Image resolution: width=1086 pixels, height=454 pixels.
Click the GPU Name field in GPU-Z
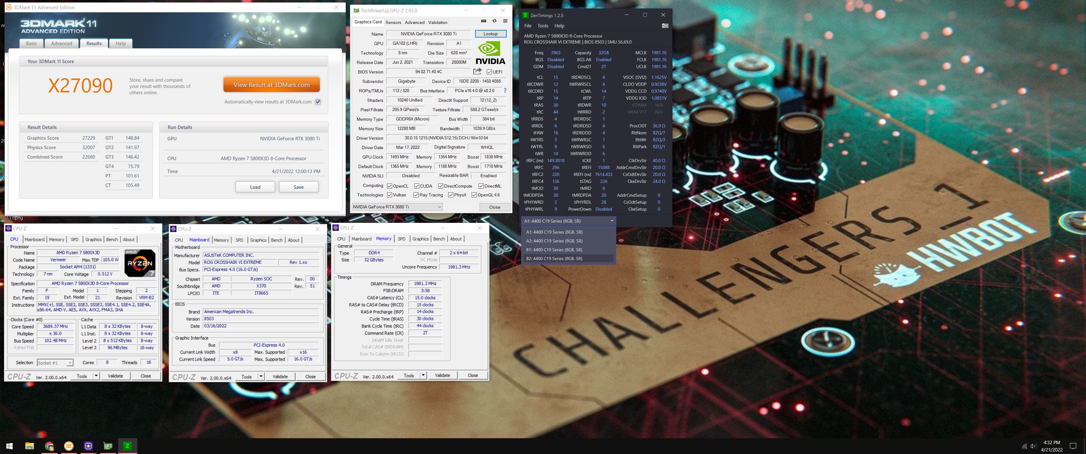pos(428,34)
